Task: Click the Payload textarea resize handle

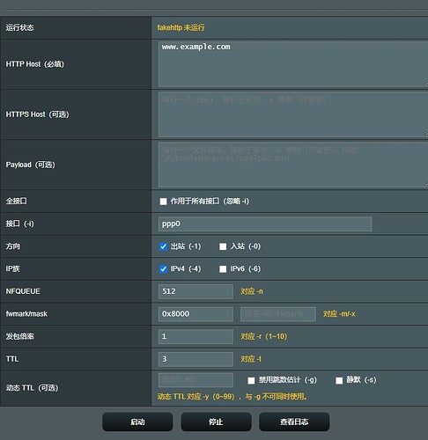Action: pyautogui.click(x=426, y=185)
